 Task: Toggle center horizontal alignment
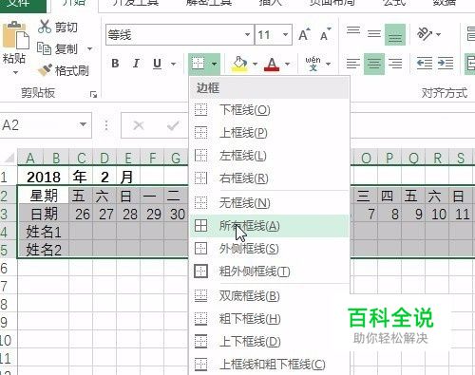374,64
